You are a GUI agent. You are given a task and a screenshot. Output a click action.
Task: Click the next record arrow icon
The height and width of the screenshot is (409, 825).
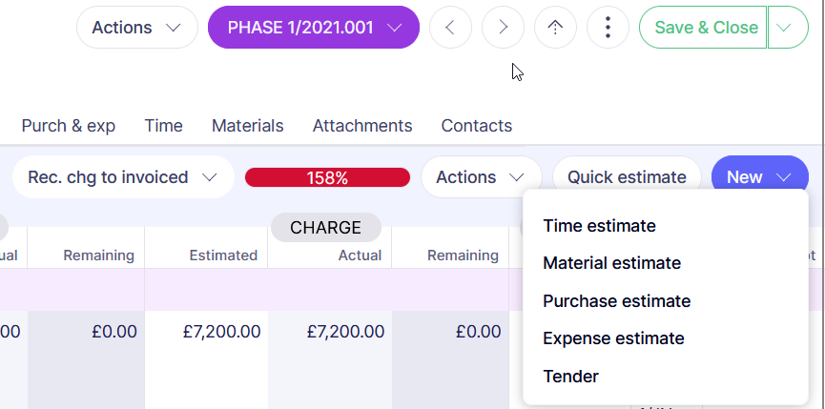503,28
